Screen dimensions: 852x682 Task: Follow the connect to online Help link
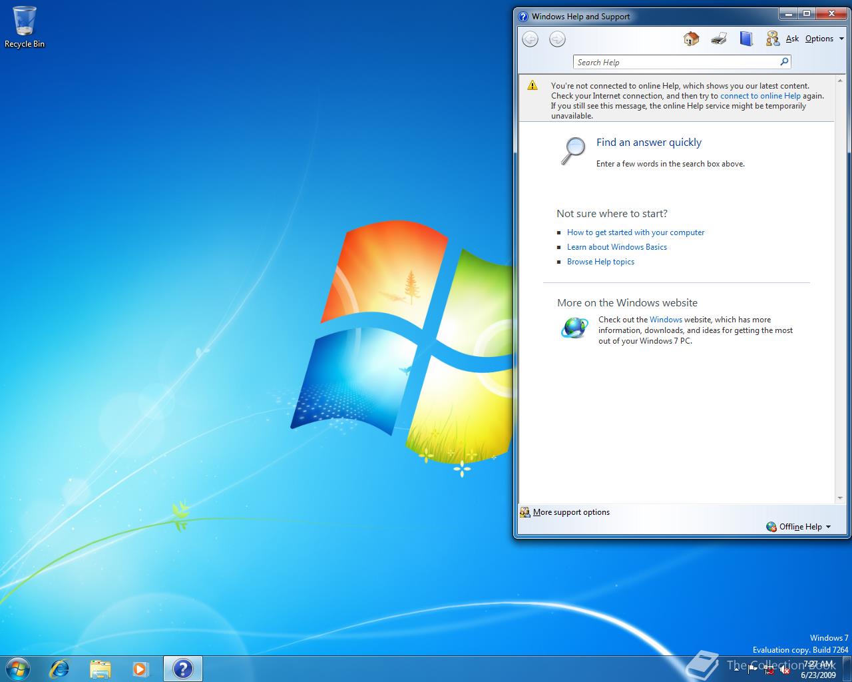tap(760, 96)
